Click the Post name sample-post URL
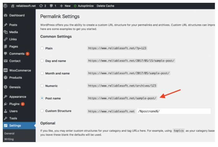The width and height of the screenshot is (218, 147). pos(122,98)
